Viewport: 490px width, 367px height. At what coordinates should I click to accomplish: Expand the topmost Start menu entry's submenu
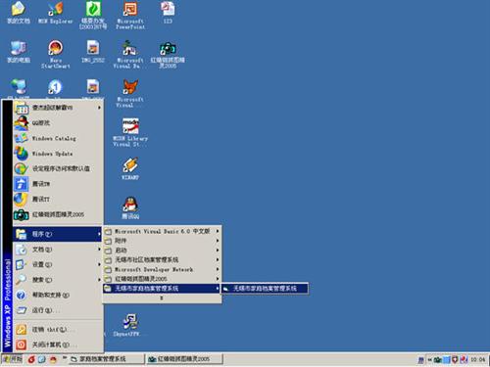(99, 108)
